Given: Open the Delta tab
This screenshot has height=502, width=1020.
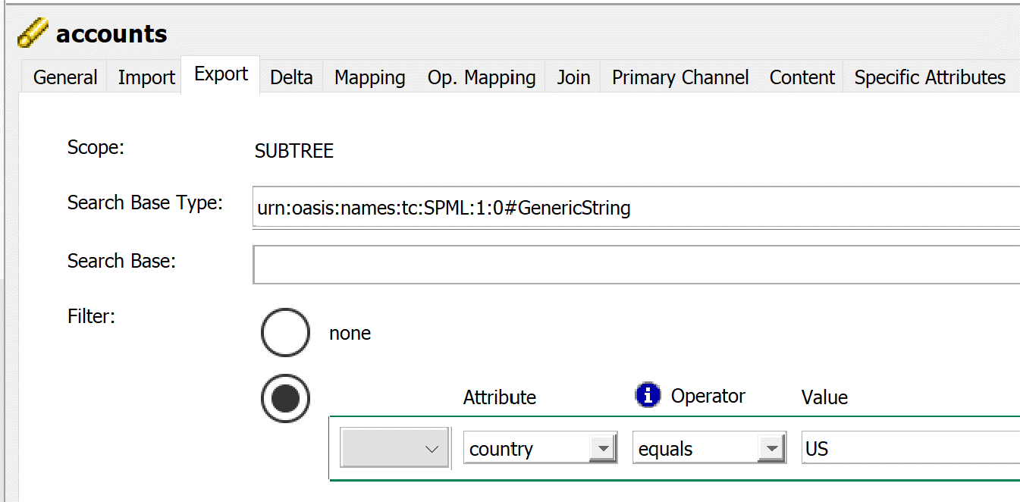Looking at the screenshot, I should pos(291,77).
